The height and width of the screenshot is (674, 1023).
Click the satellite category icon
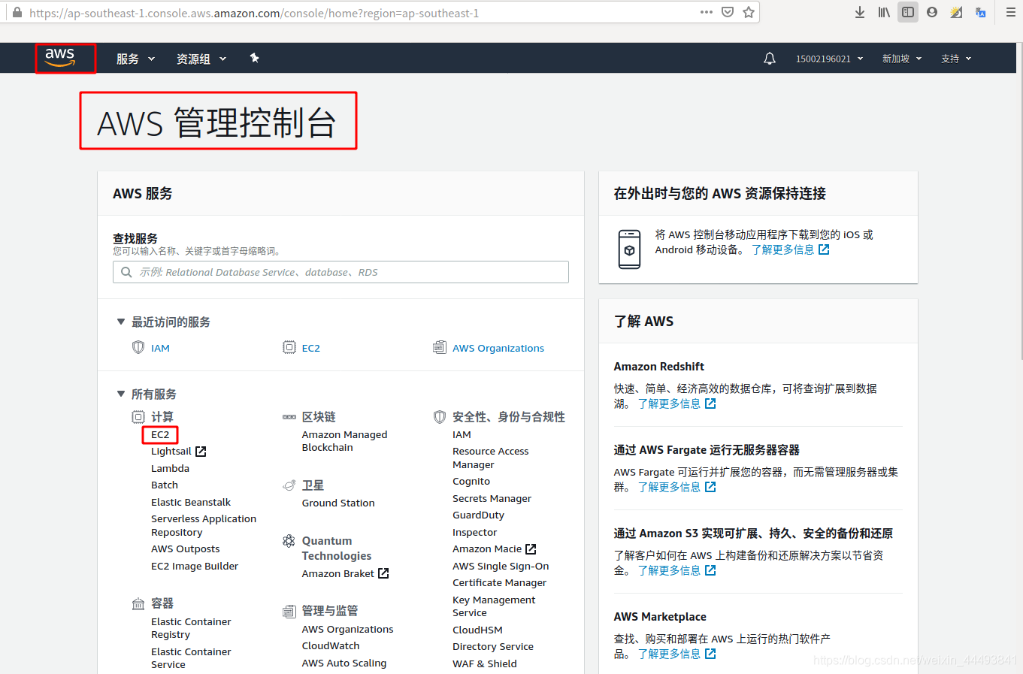[x=289, y=485]
